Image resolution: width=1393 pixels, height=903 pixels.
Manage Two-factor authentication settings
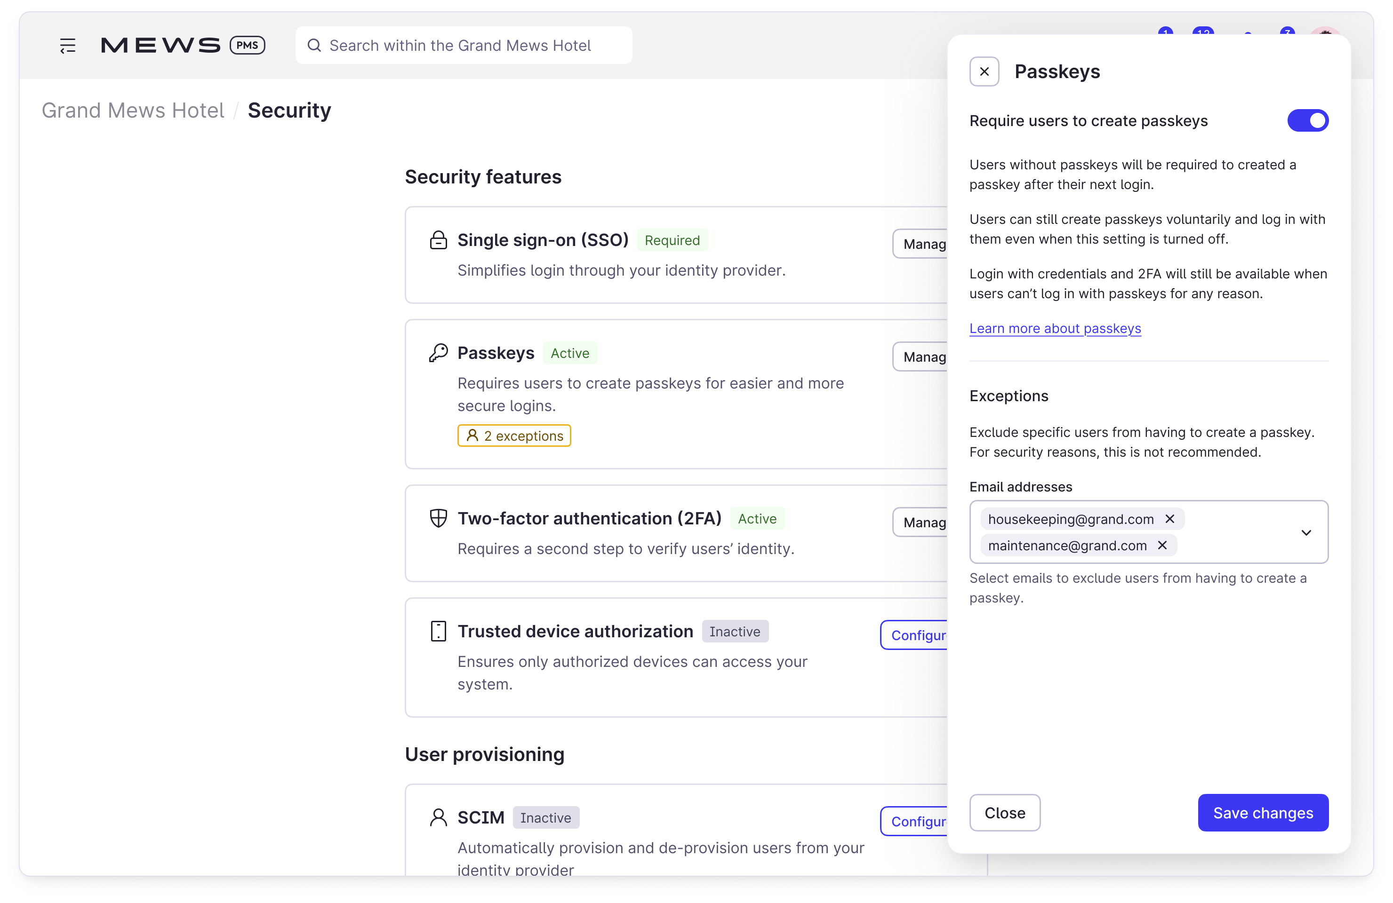point(920,522)
